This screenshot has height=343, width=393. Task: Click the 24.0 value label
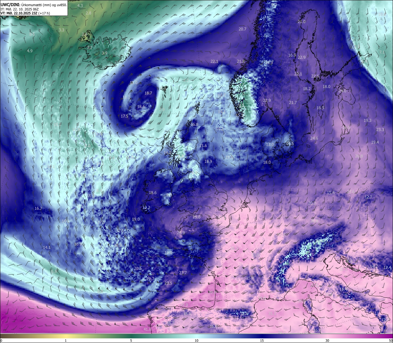[342, 91]
